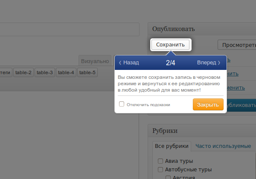Click the Назад back arrow in tooltip
This screenshot has width=256, height=179.
tap(129, 63)
